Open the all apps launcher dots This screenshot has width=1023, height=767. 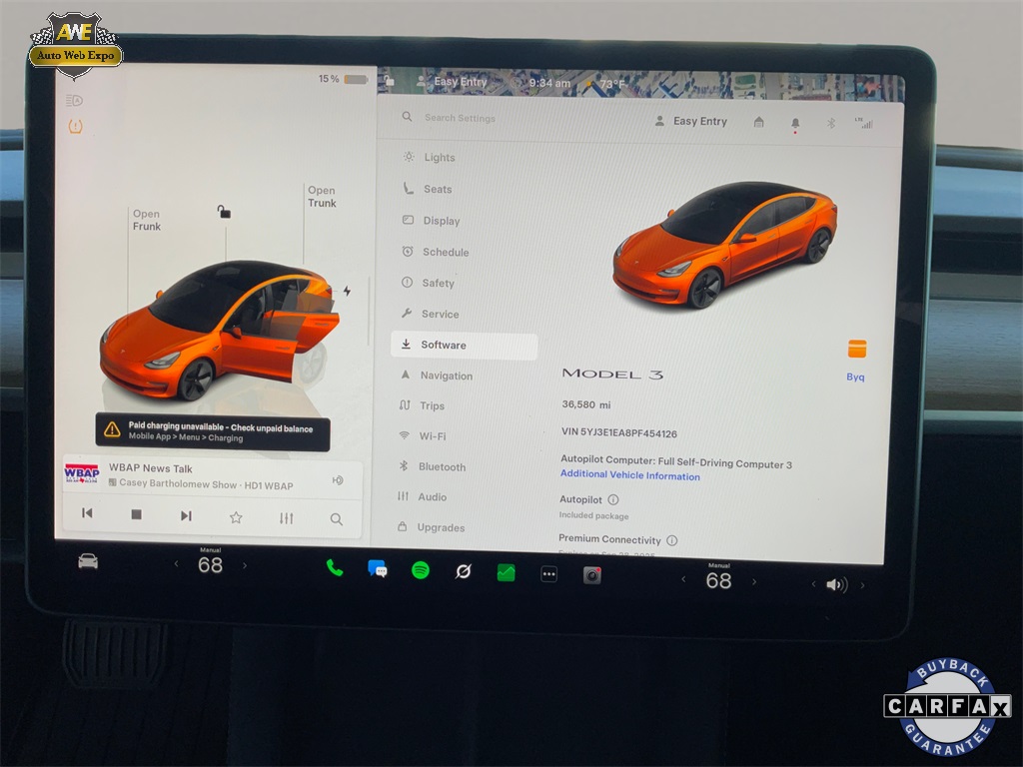tap(549, 574)
